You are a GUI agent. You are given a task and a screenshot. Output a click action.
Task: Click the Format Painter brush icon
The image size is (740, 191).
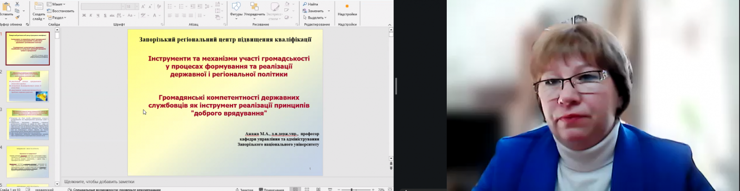17,17
